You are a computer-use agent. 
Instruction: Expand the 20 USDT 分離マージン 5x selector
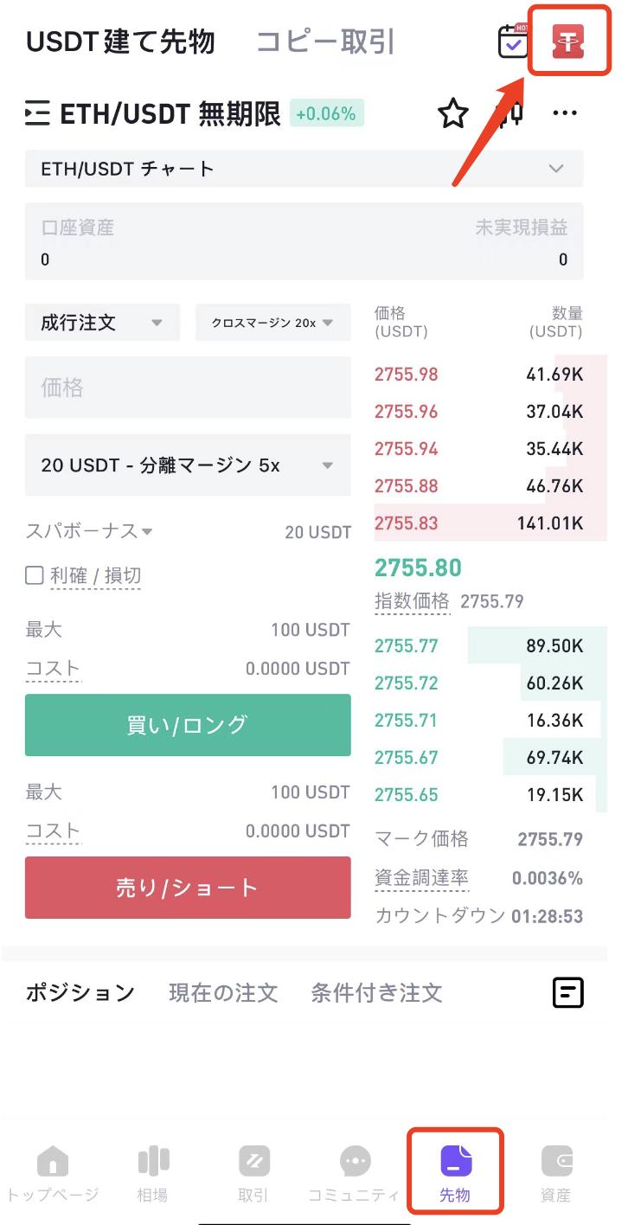[188, 465]
